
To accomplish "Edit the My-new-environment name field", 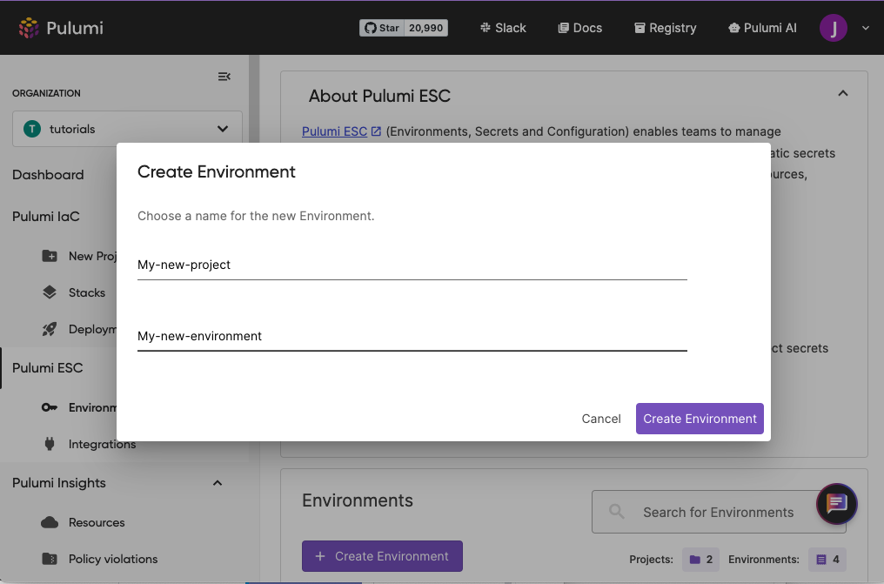I will click(412, 336).
